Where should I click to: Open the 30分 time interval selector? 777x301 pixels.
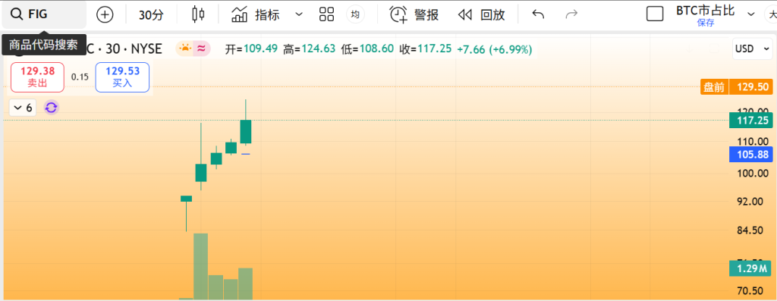(x=151, y=15)
